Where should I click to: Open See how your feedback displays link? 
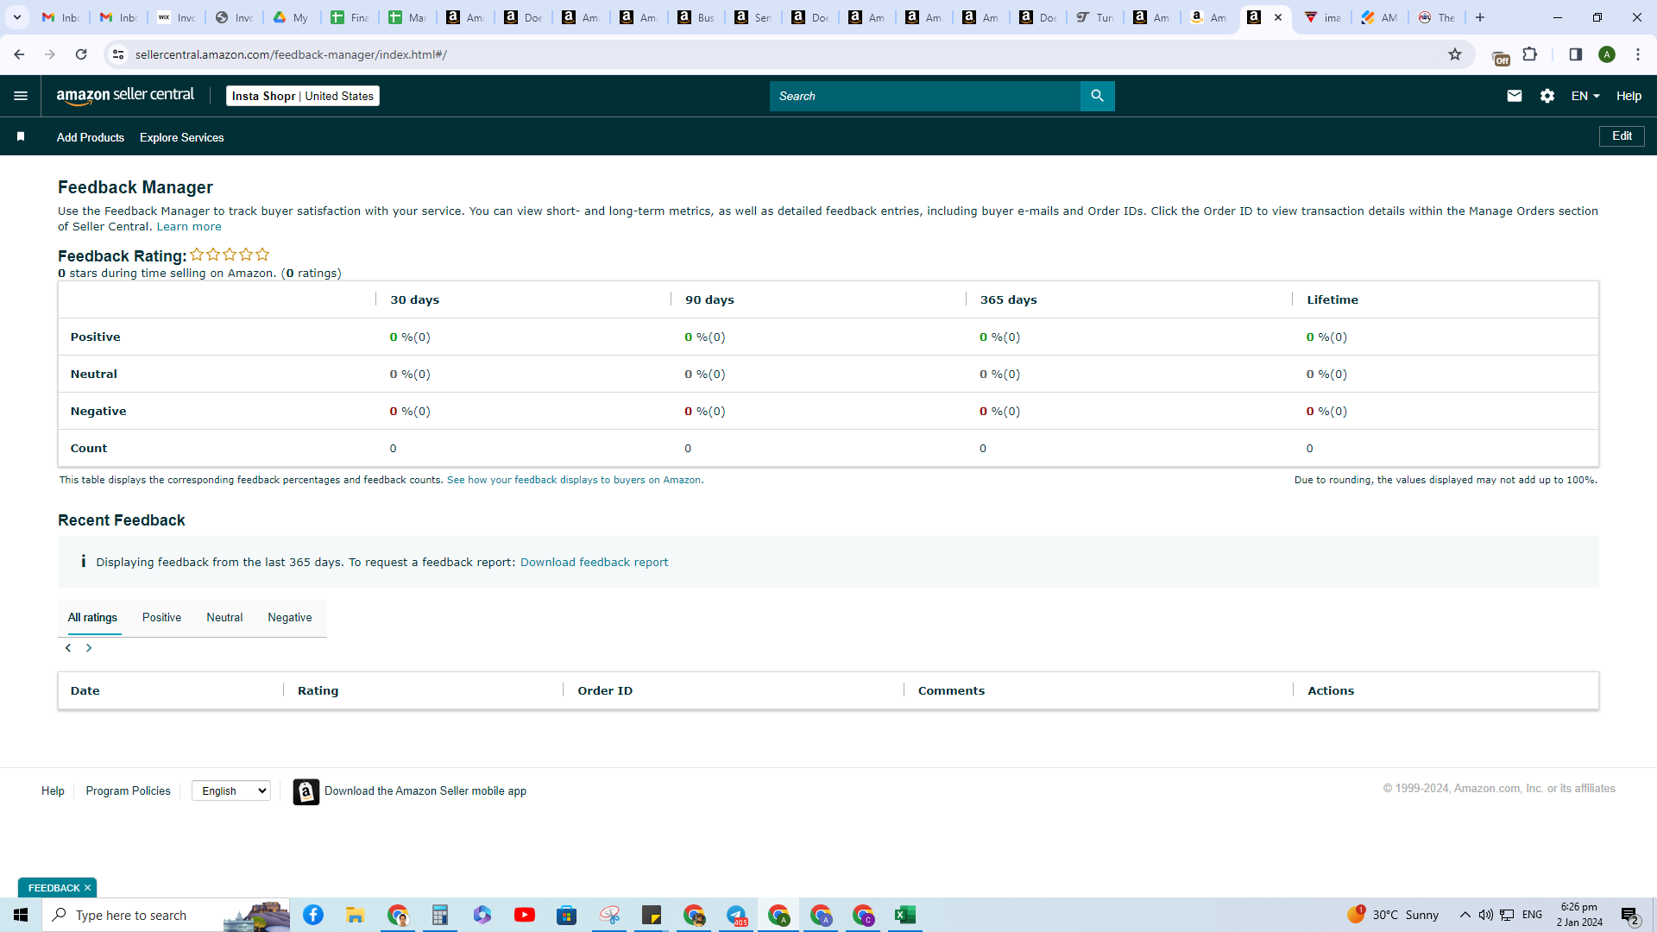pyautogui.click(x=575, y=480)
